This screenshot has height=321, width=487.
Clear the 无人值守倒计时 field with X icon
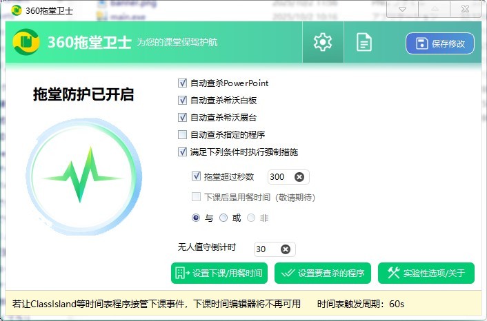(x=285, y=249)
